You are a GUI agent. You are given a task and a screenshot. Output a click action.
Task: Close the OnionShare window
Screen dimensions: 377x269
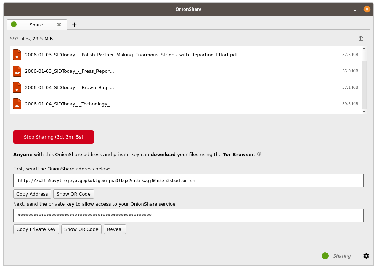[367, 9]
